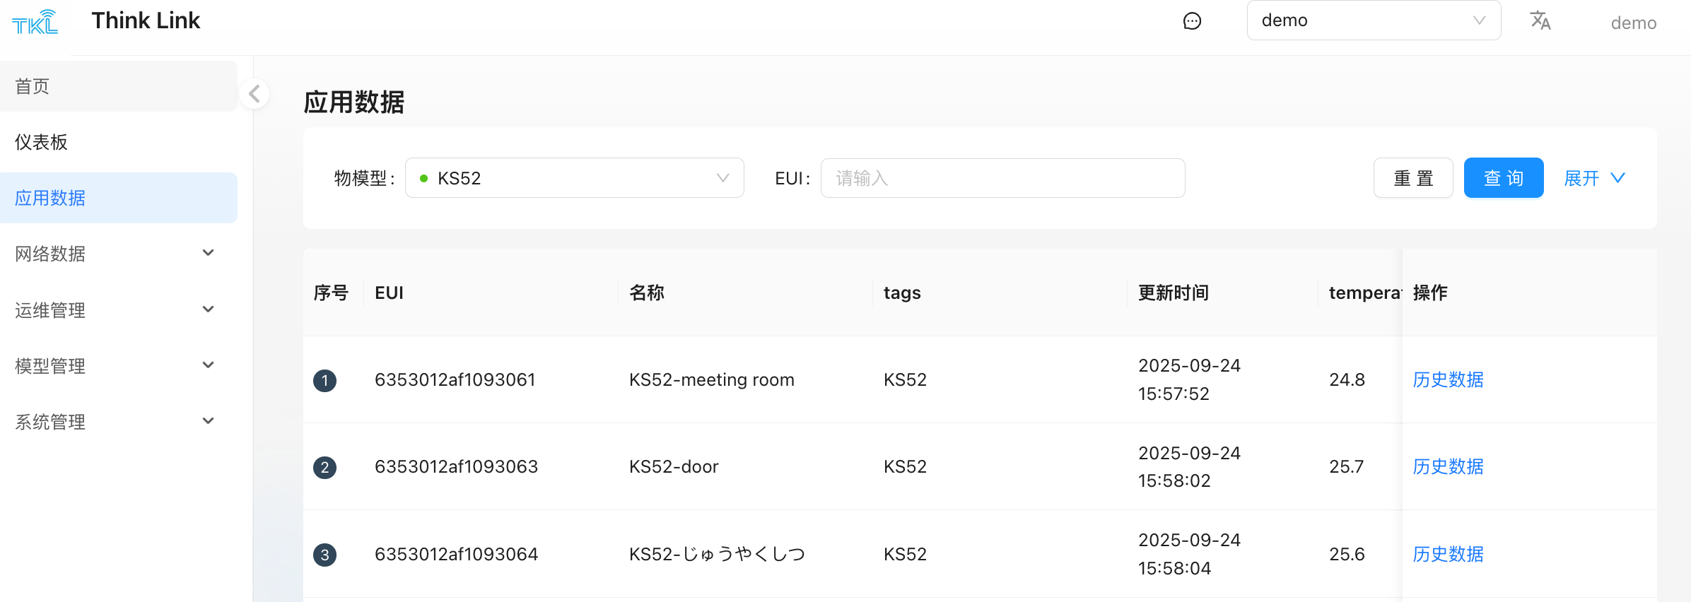Click row number 2 badge

pyautogui.click(x=324, y=467)
